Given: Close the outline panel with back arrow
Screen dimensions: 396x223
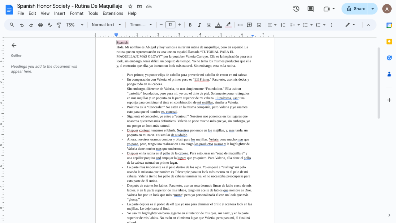Looking at the screenshot, I should (14, 45).
